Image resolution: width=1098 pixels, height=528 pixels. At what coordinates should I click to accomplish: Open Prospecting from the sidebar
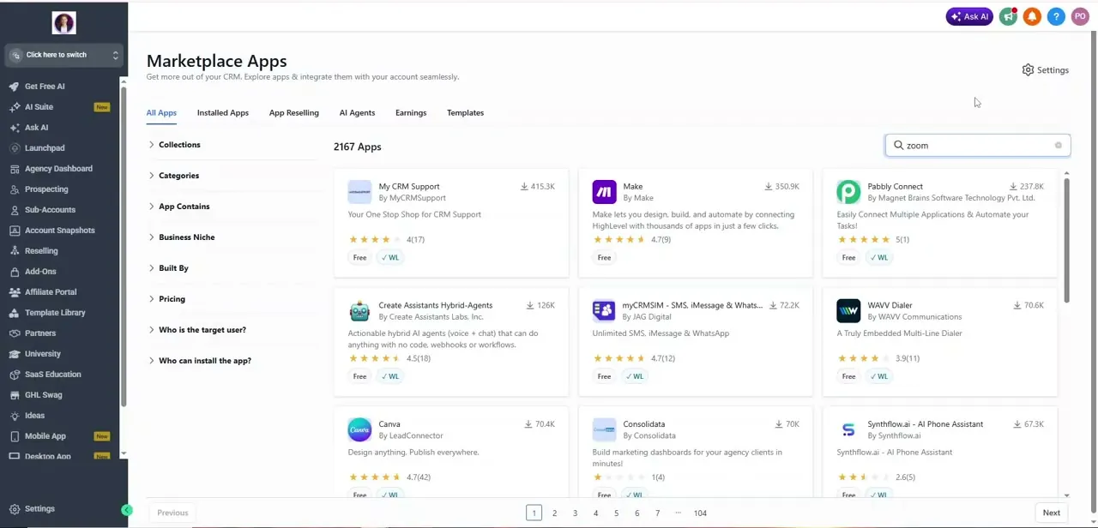[x=46, y=189]
